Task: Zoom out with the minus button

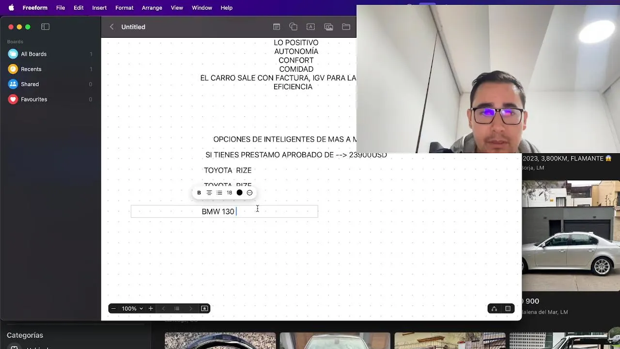Action: point(113,309)
